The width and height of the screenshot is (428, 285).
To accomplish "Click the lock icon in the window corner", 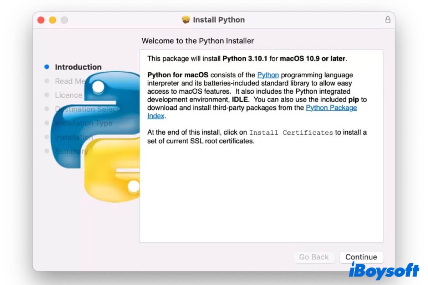I will point(388,20).
